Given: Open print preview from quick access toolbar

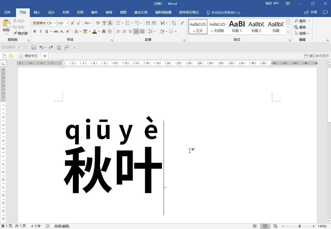Looking at the screenshot, I should 59,48.
